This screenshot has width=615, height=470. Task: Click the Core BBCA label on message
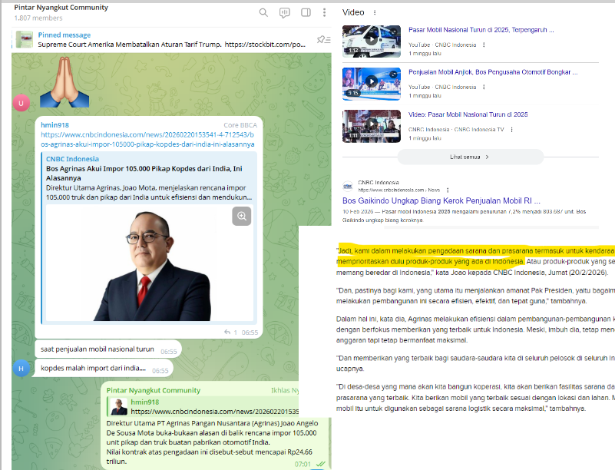(240, 125)
